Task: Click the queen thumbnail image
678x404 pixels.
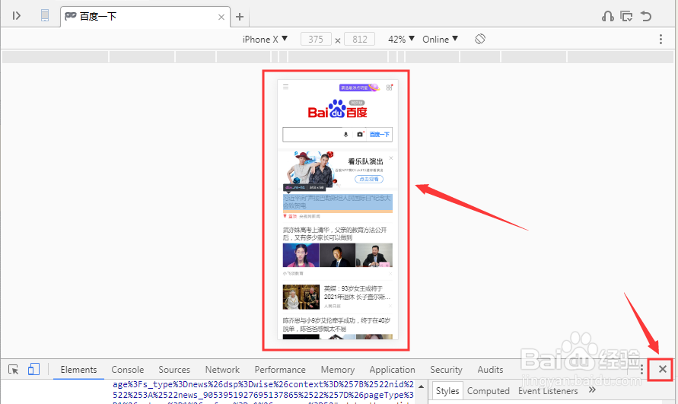Action: pyautogui.click(x=301, y=297)
